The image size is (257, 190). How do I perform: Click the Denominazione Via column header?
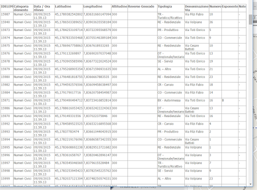tap(197, 8)
